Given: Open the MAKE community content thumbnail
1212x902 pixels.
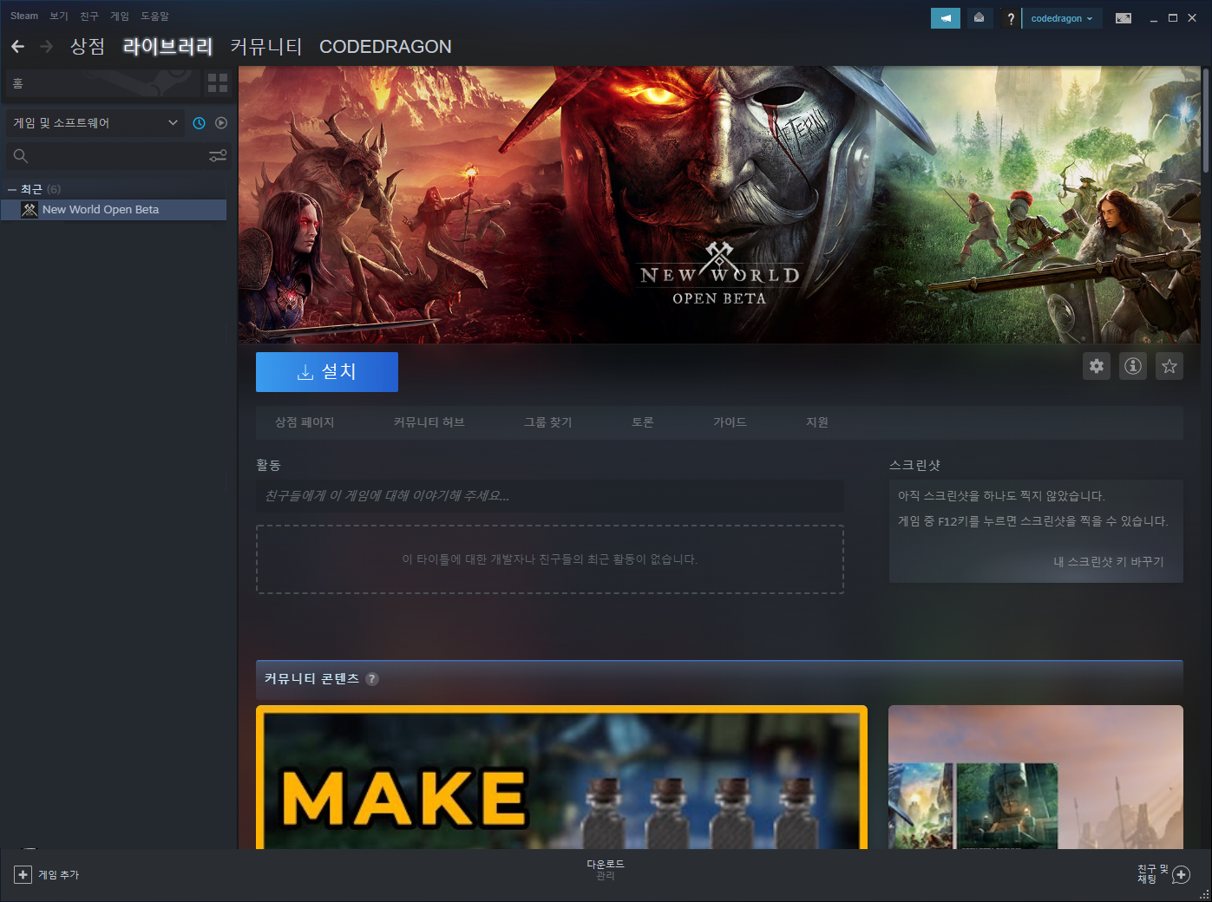Looking at the screenshot, I should (561, 777).
